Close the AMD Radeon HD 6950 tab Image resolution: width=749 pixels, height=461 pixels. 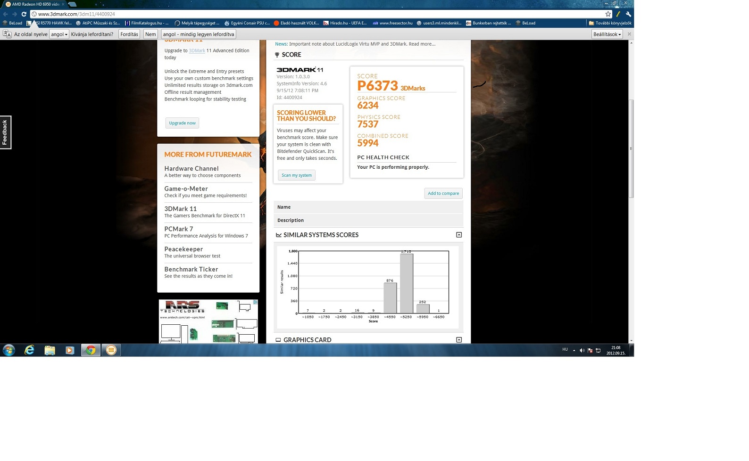63,4
